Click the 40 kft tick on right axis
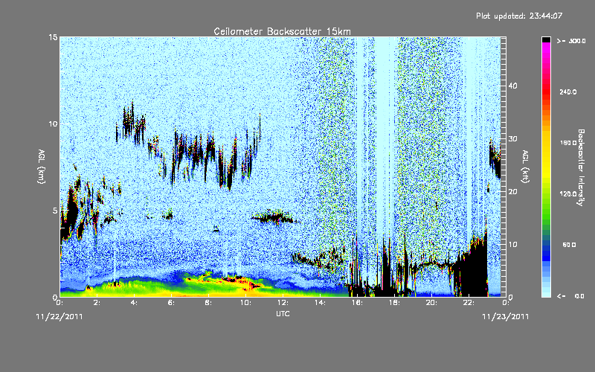This screenshot has width=595, height=372. point(512,86)
